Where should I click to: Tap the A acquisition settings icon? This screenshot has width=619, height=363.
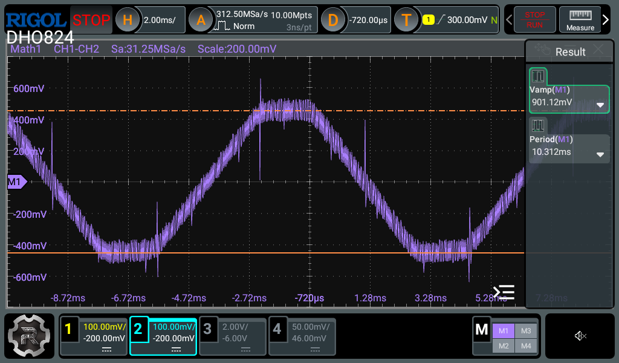coord(201,20)
